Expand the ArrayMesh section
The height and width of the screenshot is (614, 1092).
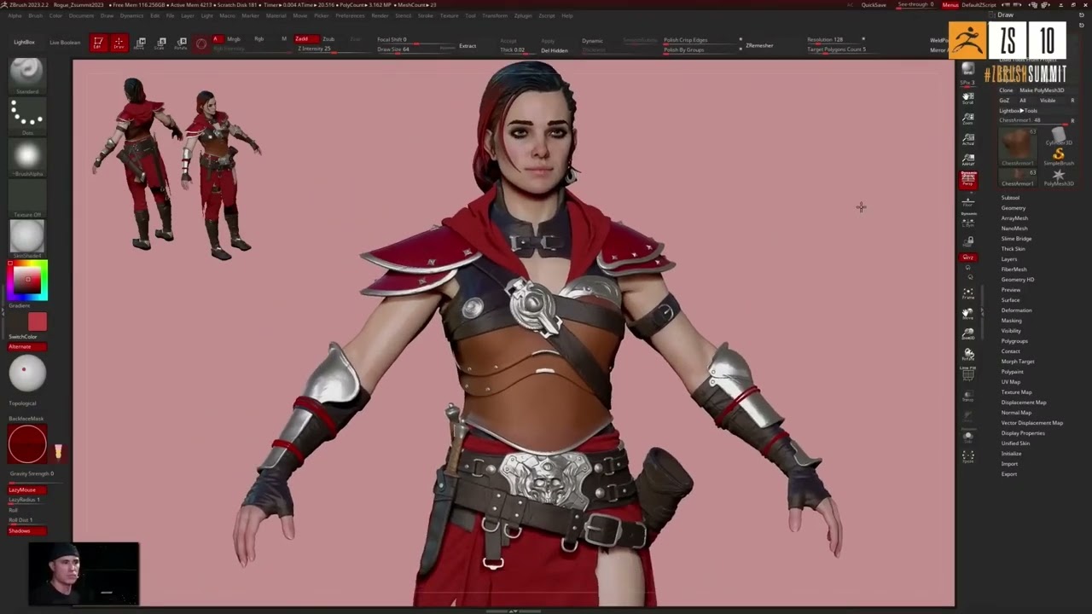(x=1014, y=218)
